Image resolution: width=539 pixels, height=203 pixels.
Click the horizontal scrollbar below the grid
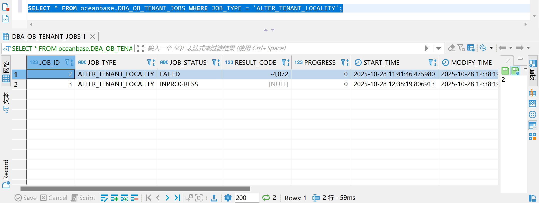pyautogui.click(x=135, y=189)
